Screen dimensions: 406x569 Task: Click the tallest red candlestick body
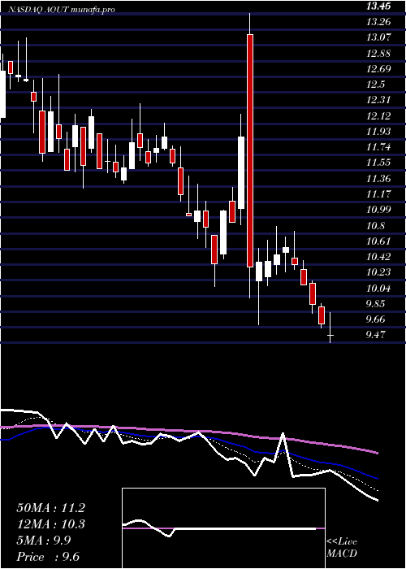point(250,150)
